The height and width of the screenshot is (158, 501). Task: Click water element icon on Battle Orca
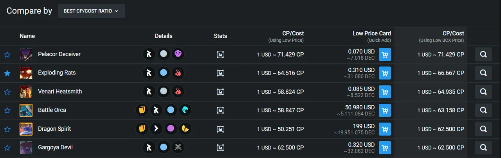(x=185, y=110)
